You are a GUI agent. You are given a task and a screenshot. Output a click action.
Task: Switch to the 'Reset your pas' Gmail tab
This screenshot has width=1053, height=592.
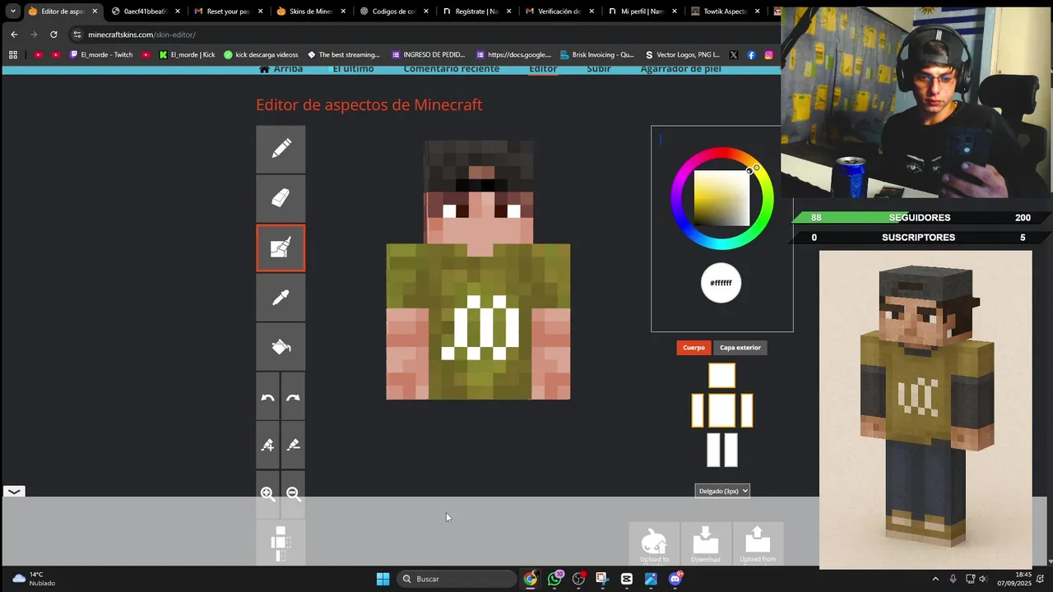point(228,12)
